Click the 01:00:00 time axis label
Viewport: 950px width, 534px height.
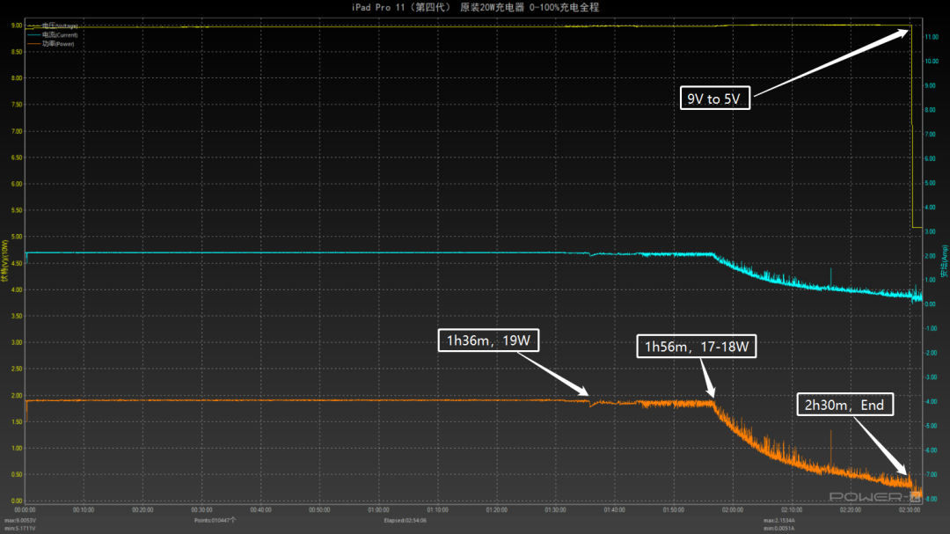(378, 510)
